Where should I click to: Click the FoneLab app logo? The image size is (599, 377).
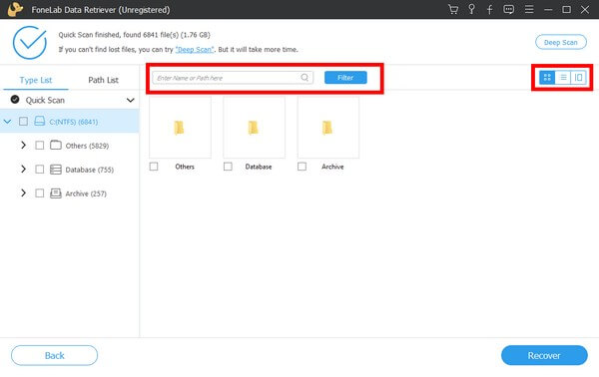coord(15,9)
